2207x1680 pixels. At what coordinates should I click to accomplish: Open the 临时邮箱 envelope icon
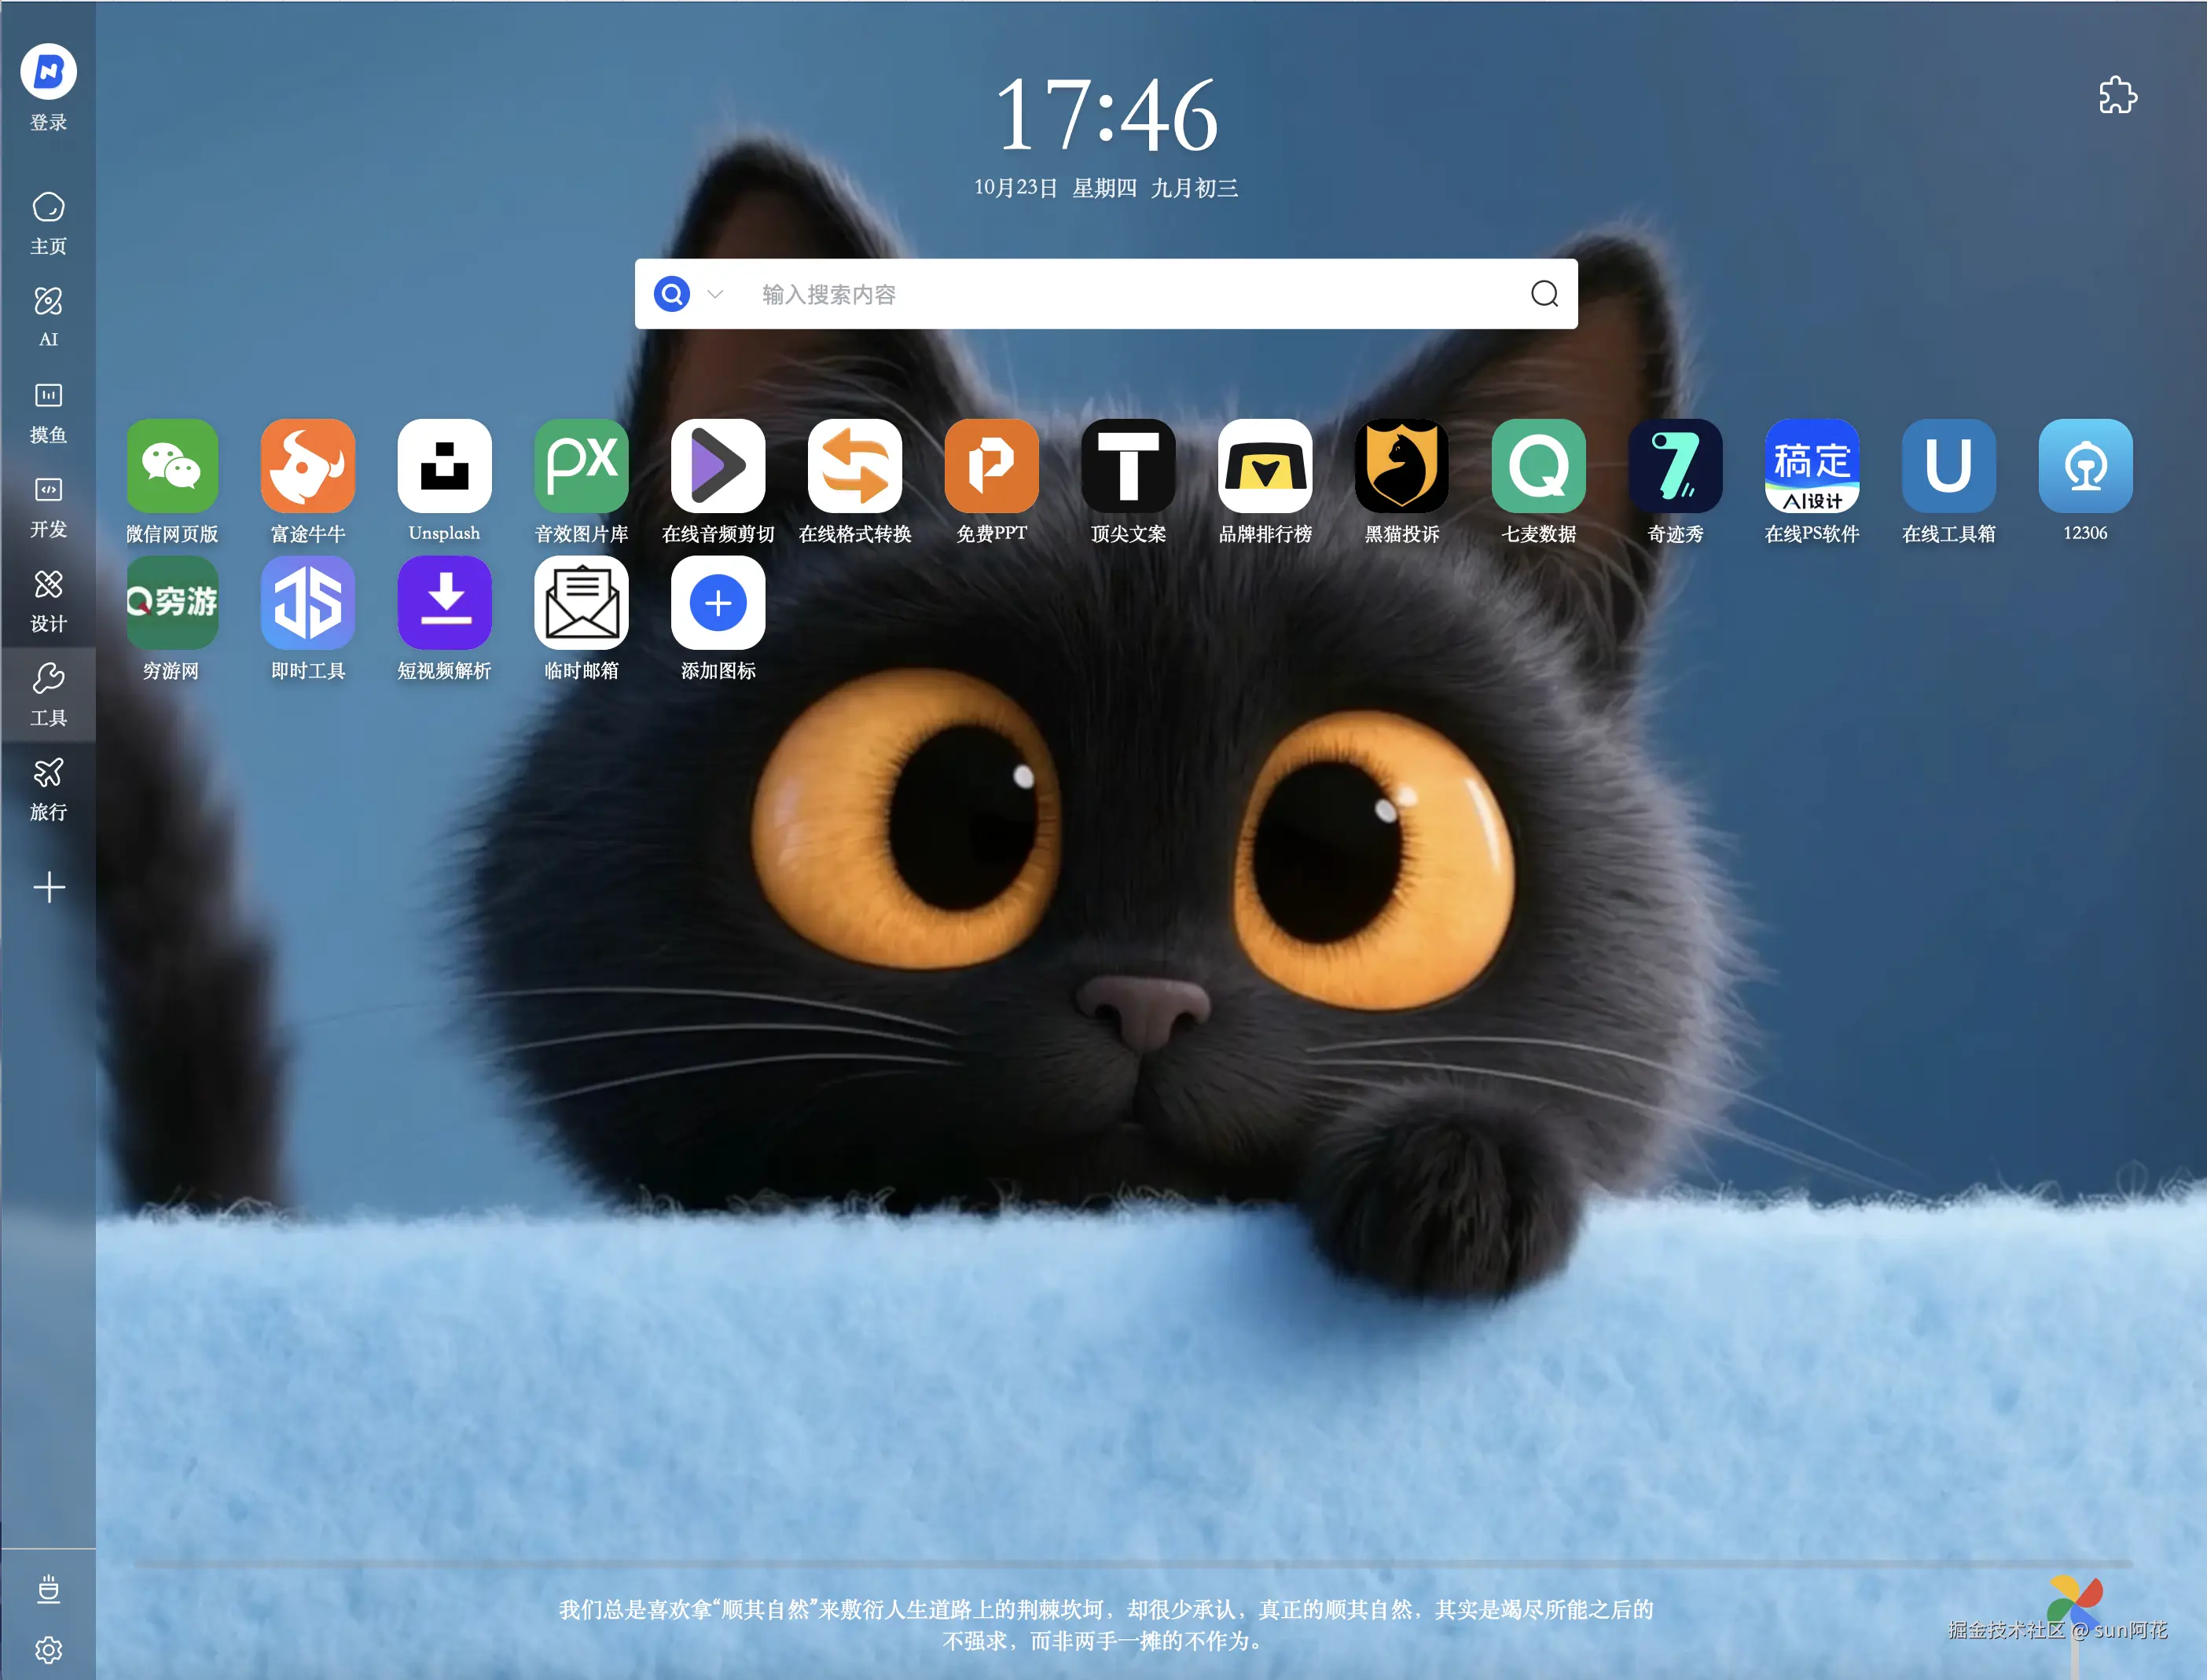pyautogui.click(x=581, y=603)
